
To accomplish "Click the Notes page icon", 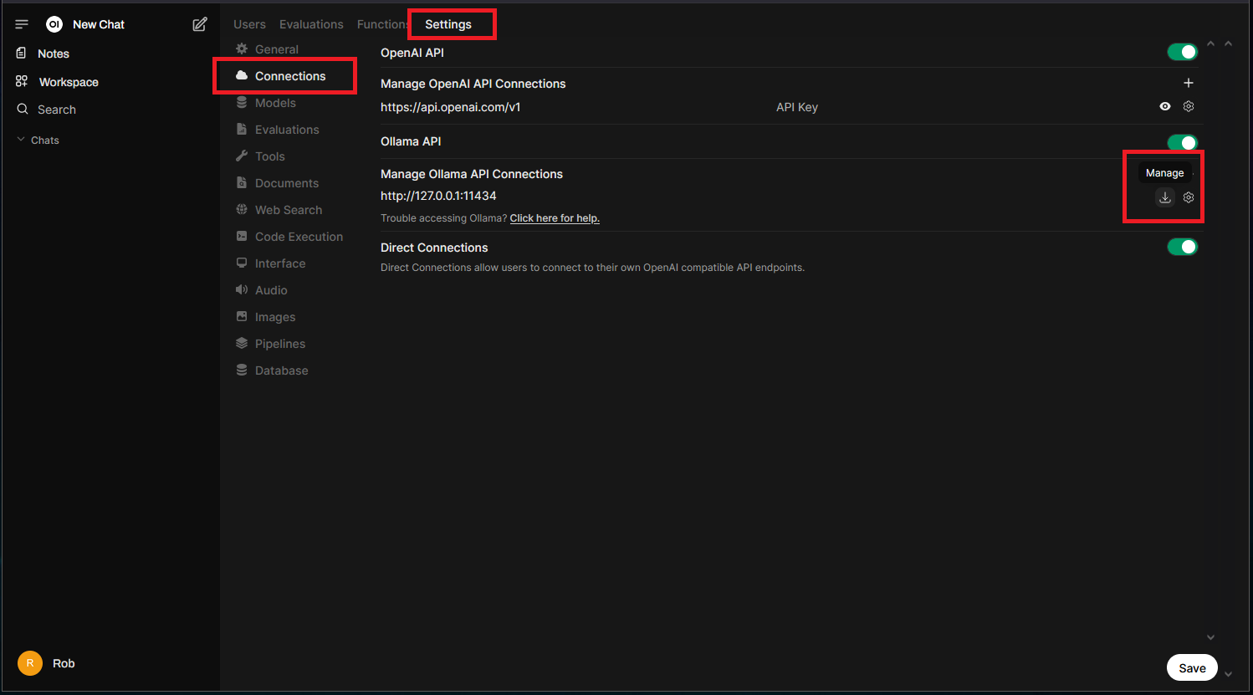I will tap(22, 53).
